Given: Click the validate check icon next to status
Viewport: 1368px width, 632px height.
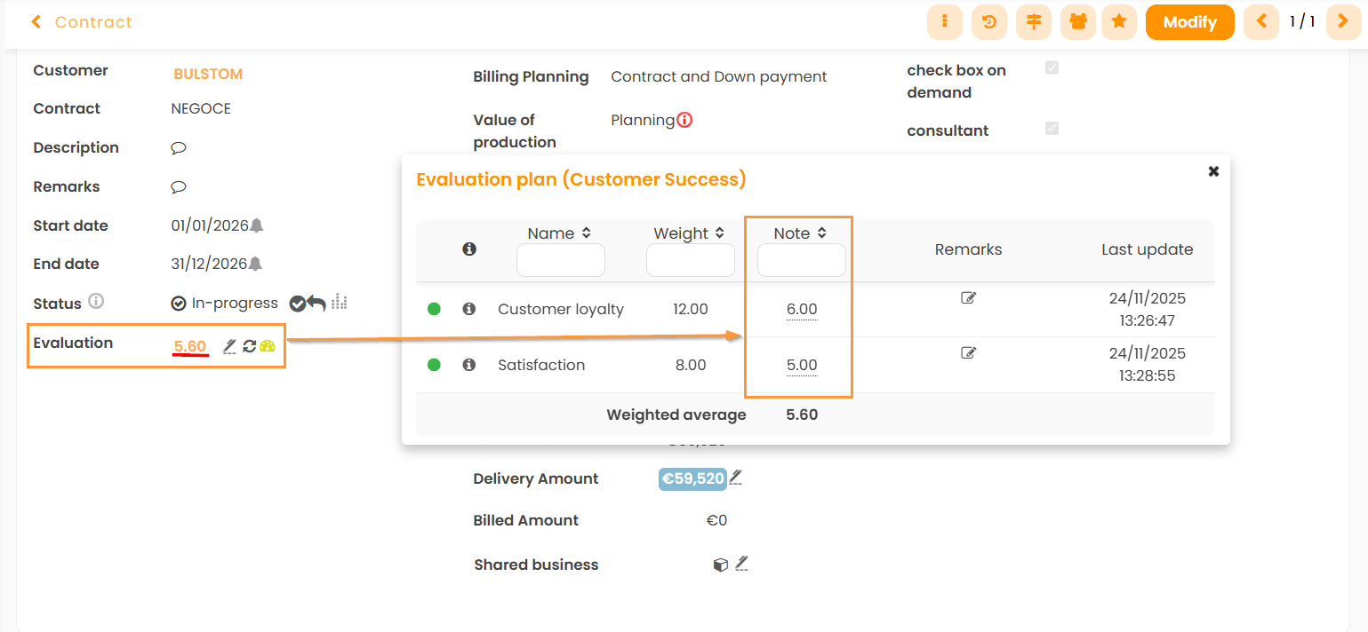Looking at the screenshot, I should pos(297,304).
